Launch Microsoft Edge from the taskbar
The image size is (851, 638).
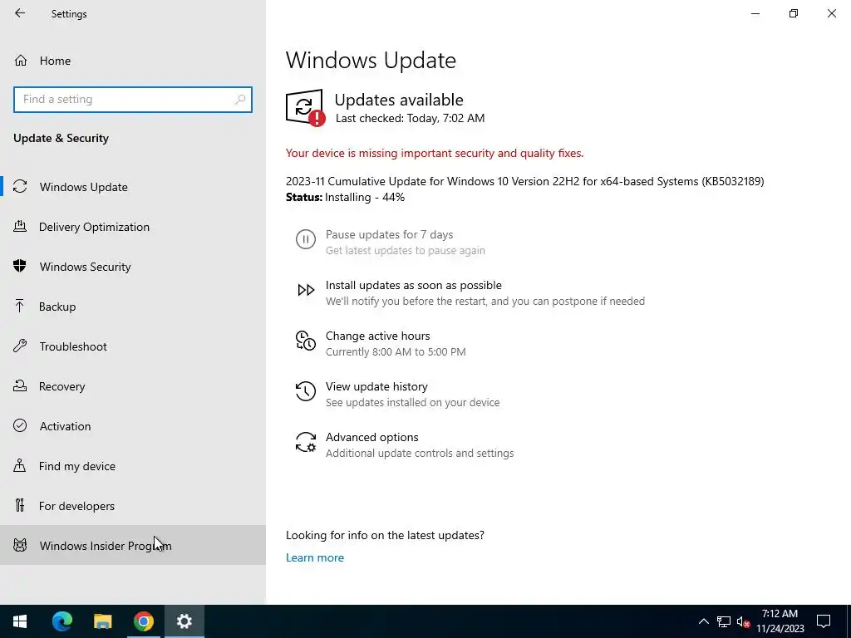(61, 621)
